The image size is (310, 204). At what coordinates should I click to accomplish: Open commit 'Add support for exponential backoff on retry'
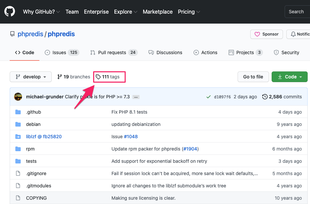[x=159, y=161]
